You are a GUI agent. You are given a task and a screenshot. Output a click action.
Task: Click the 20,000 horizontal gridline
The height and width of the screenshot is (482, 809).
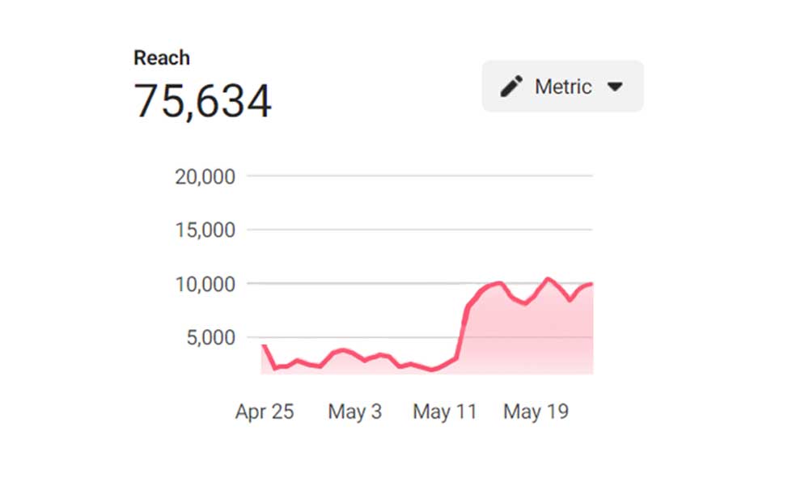click(421, 175)
